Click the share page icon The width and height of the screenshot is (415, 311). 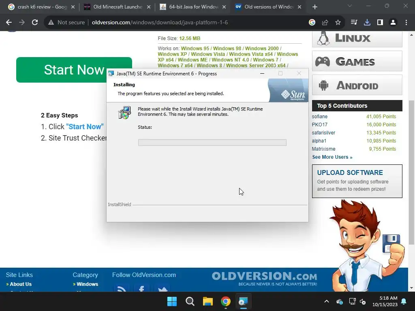325,23
